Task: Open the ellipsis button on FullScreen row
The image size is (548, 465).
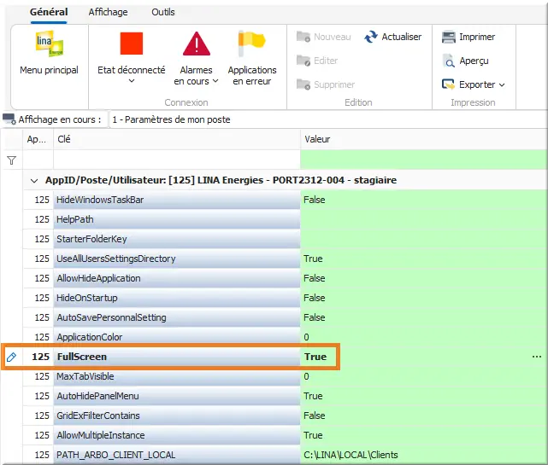Action: 537,357
